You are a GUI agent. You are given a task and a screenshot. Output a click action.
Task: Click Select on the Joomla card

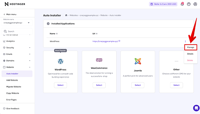(x=138, y=85)
